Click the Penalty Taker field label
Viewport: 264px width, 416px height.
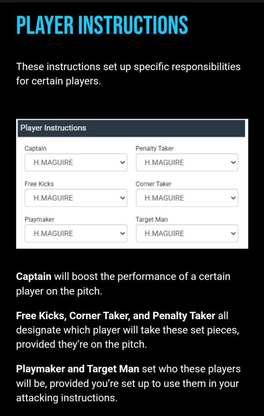[x=154, y=148]
